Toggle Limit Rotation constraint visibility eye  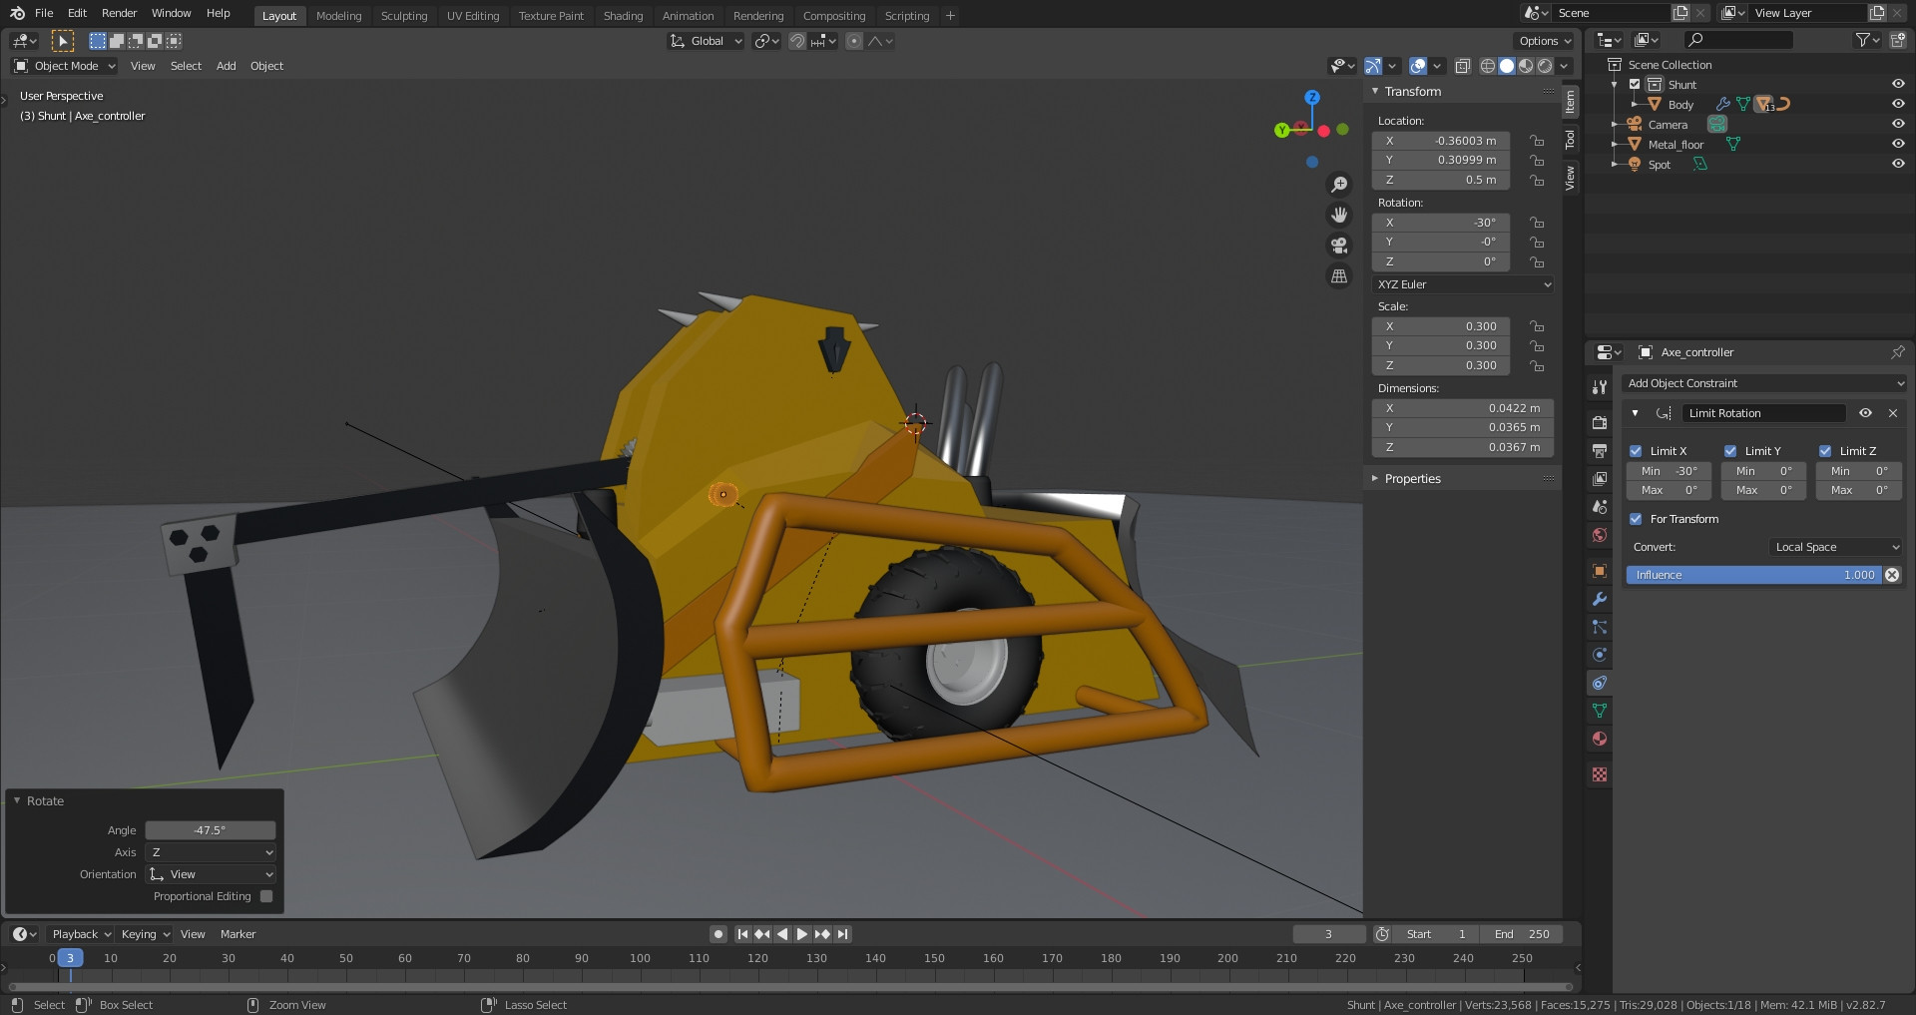point(1865,413)
